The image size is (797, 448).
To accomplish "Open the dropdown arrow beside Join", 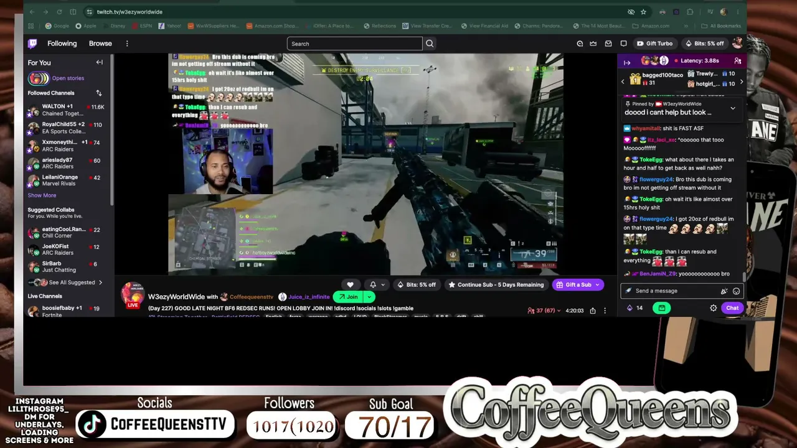I will (x=369, y=297).
